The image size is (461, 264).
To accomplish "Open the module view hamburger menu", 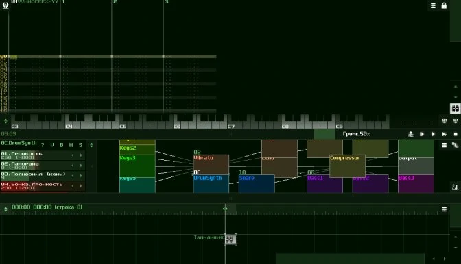I will tap(445, 145).
